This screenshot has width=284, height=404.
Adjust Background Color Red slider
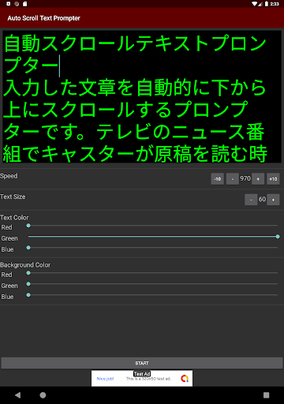(x=153, y=273)
